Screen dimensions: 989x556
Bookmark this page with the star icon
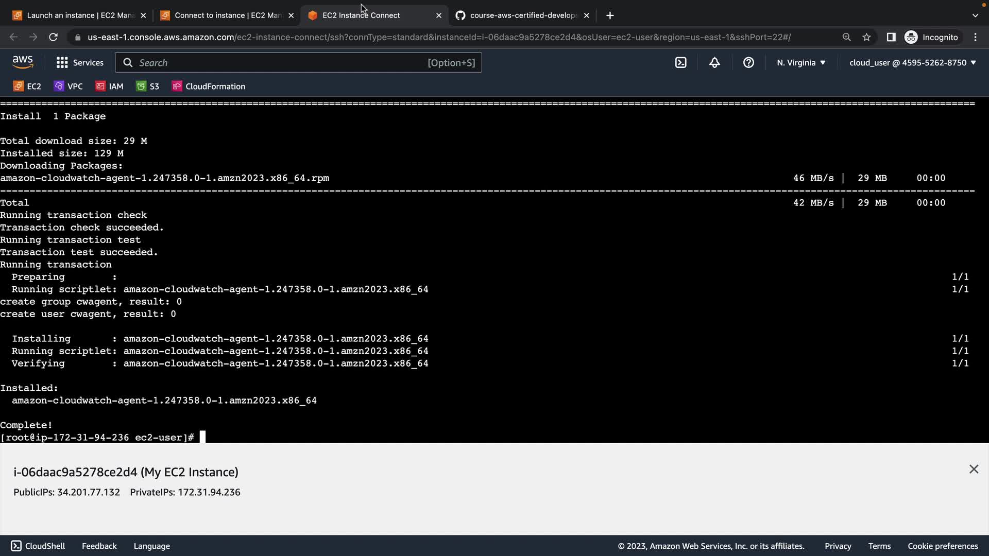[866, 37]
